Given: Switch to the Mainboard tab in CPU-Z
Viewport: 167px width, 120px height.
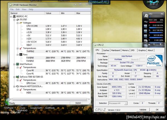Looking at the screenshot, I should [x=116, y=50].
